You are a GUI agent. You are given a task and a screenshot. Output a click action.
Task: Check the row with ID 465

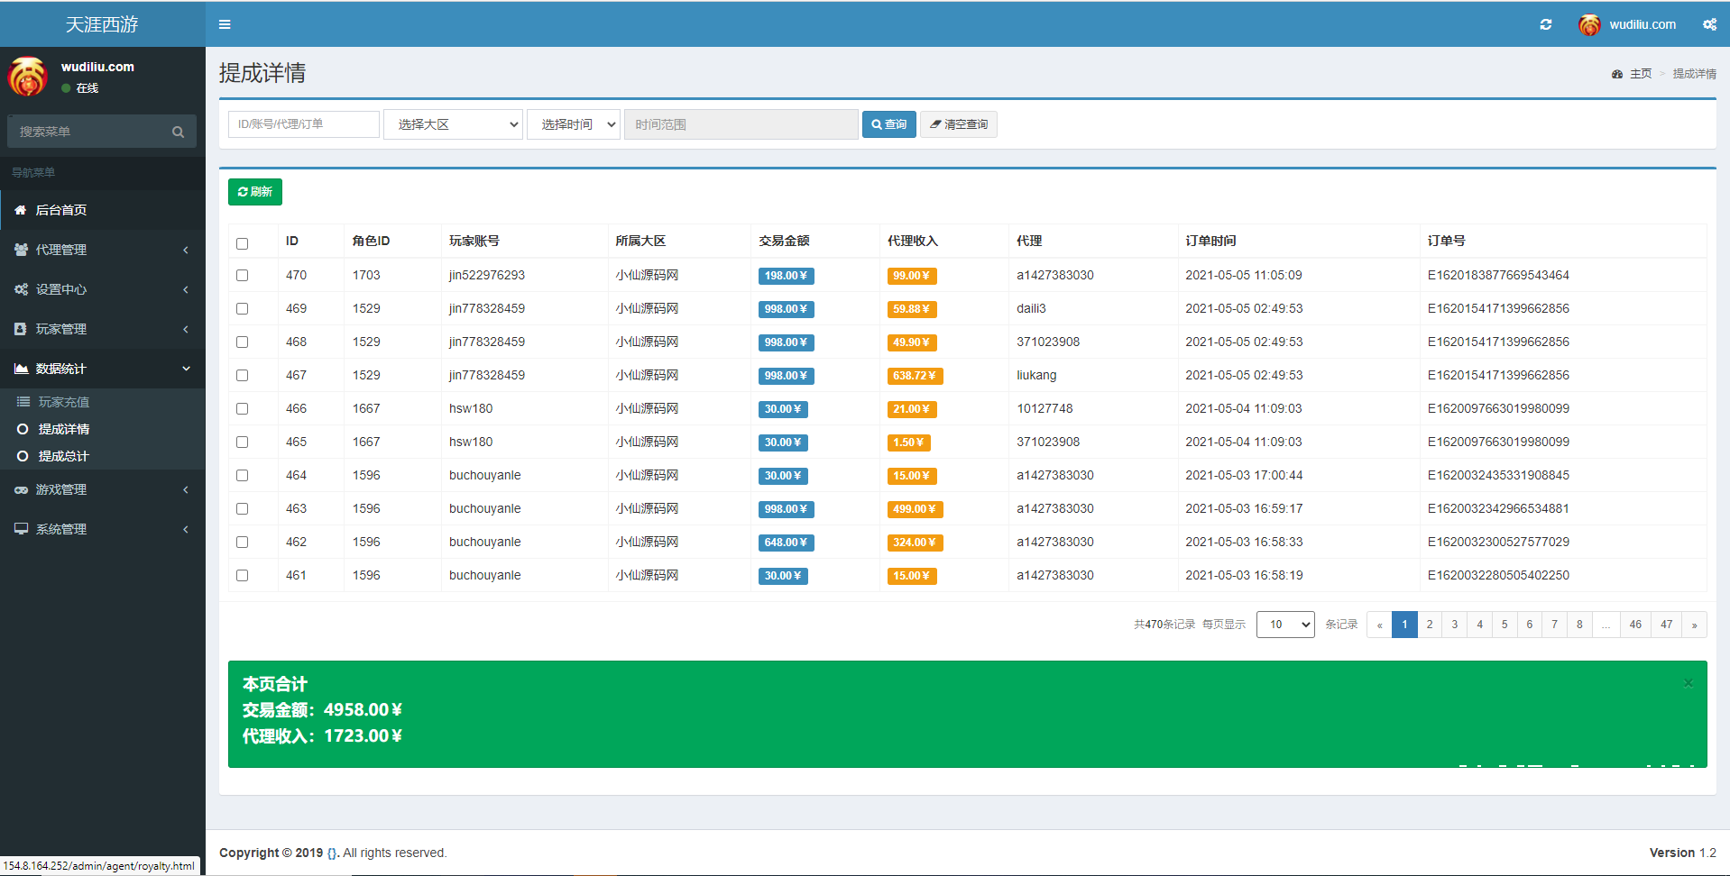242,442
